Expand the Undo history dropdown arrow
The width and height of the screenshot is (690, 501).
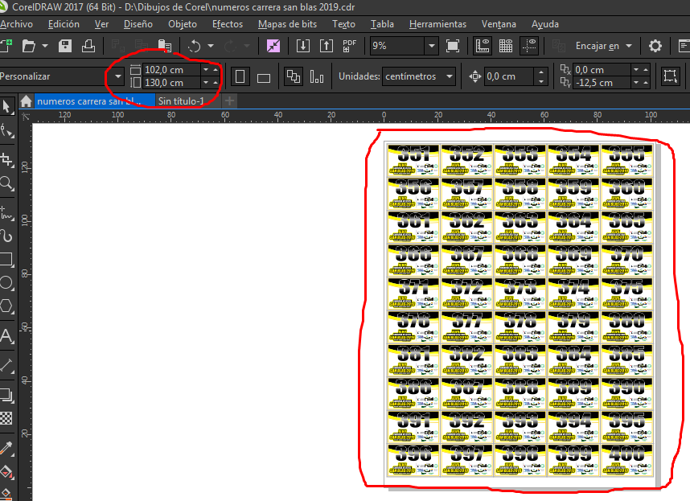[x=211, y=46]
